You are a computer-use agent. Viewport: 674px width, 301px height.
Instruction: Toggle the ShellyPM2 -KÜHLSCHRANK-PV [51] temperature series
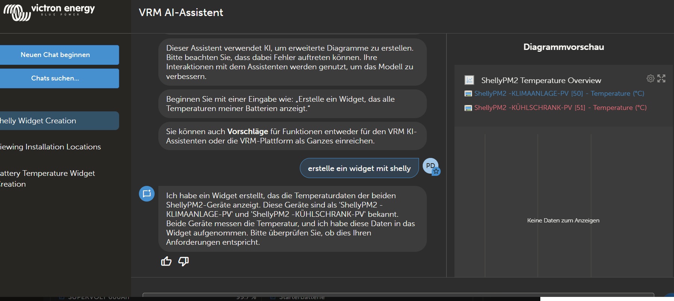[556, 108]
